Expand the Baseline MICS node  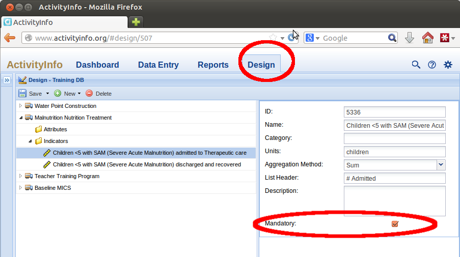[20, 188]
